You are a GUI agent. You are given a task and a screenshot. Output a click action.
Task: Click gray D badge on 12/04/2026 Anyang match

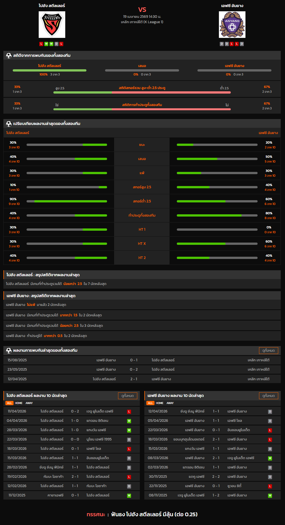(x=270, y=412)
